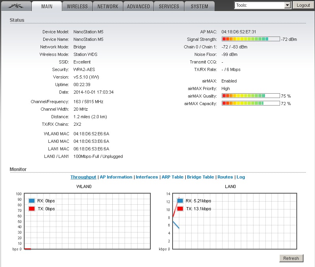Click the Wireless Mode value Station WDS
Screen dimensions: 315x267
click(x=85, y=54)
